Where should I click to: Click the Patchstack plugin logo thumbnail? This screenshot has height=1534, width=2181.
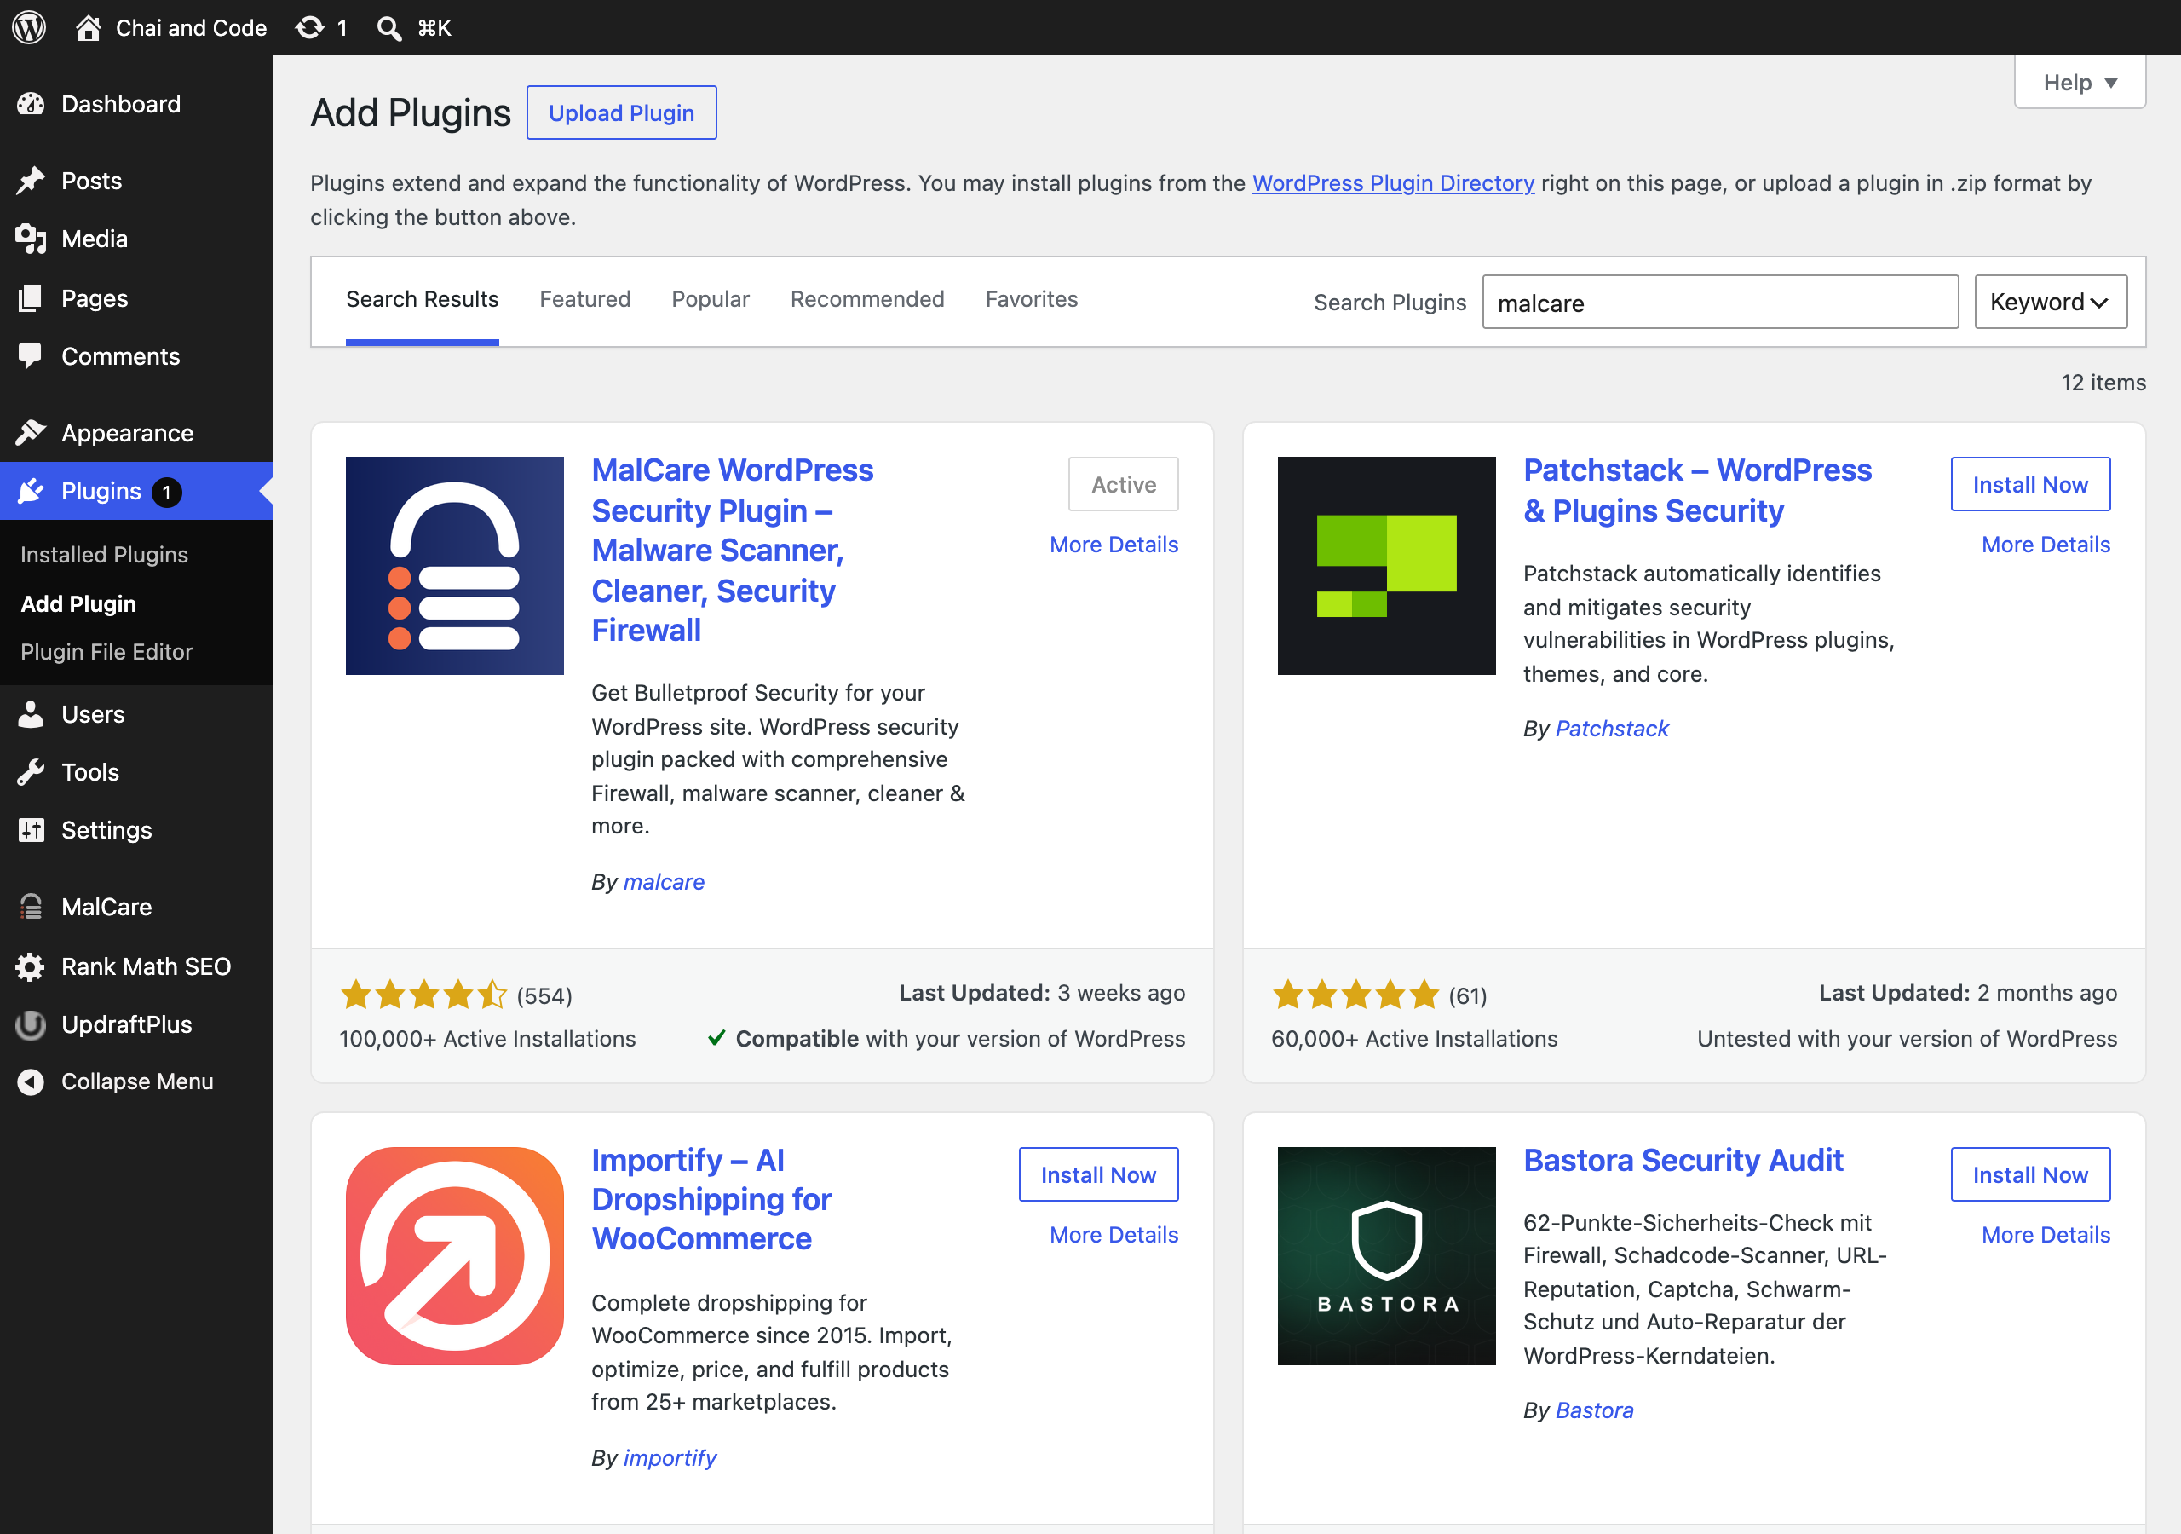[1386, 566]
